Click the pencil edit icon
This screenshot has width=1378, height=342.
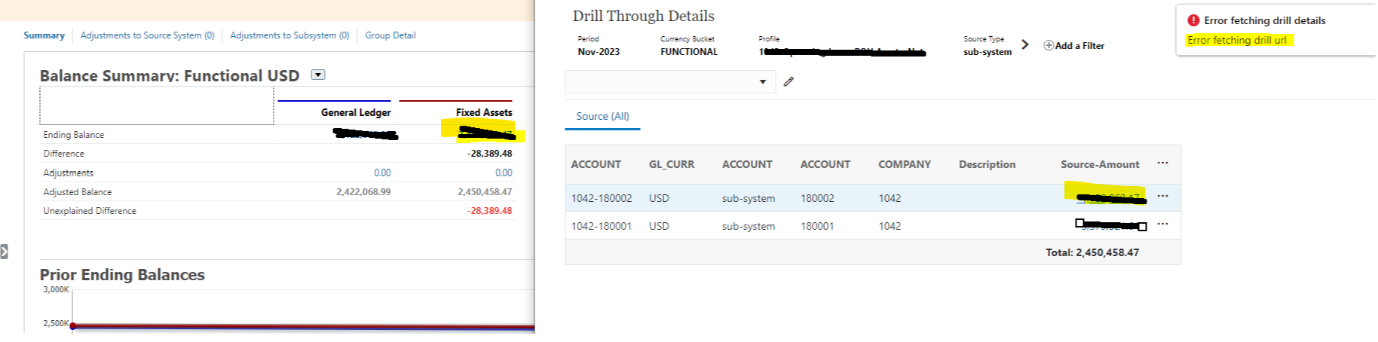[789, 81]
